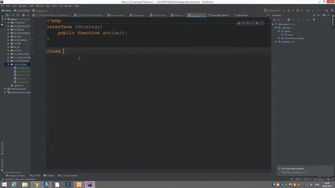Switch to the Decorator.php editor tab

click(x=117, y=15)
